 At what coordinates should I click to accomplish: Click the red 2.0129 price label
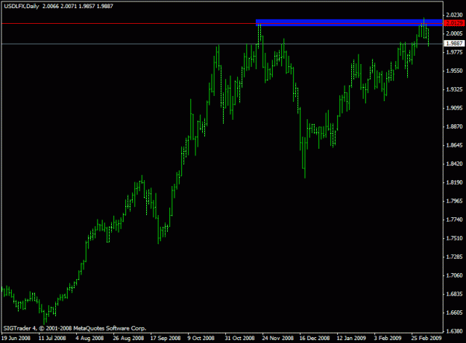coord(454,23)
